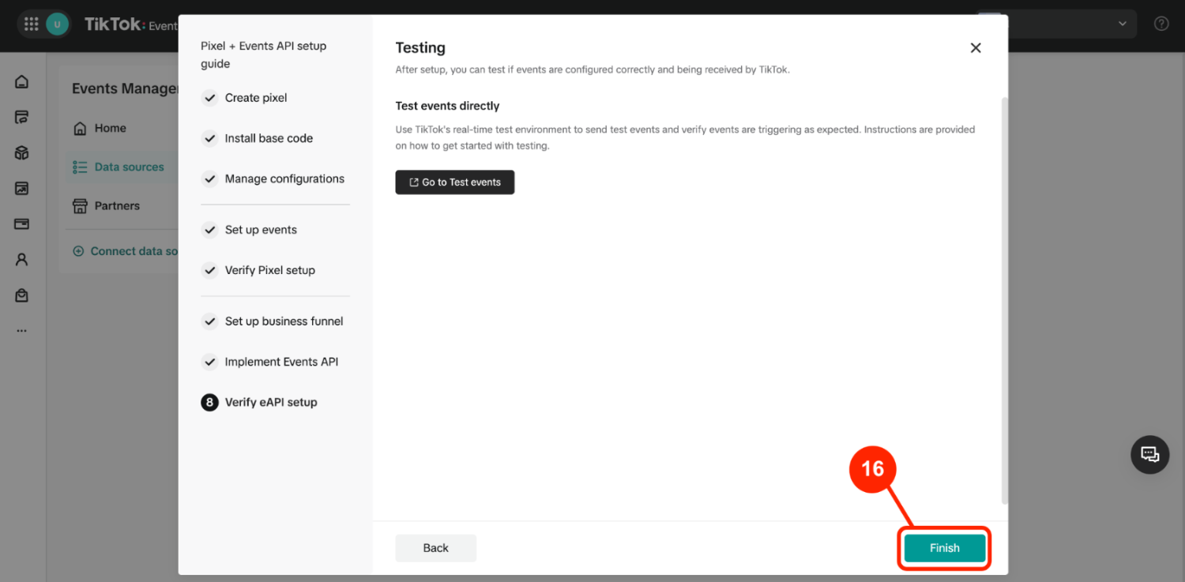1185x582 pixels.
Task: Go to the Implement Events API step
Action: (270, 362)
